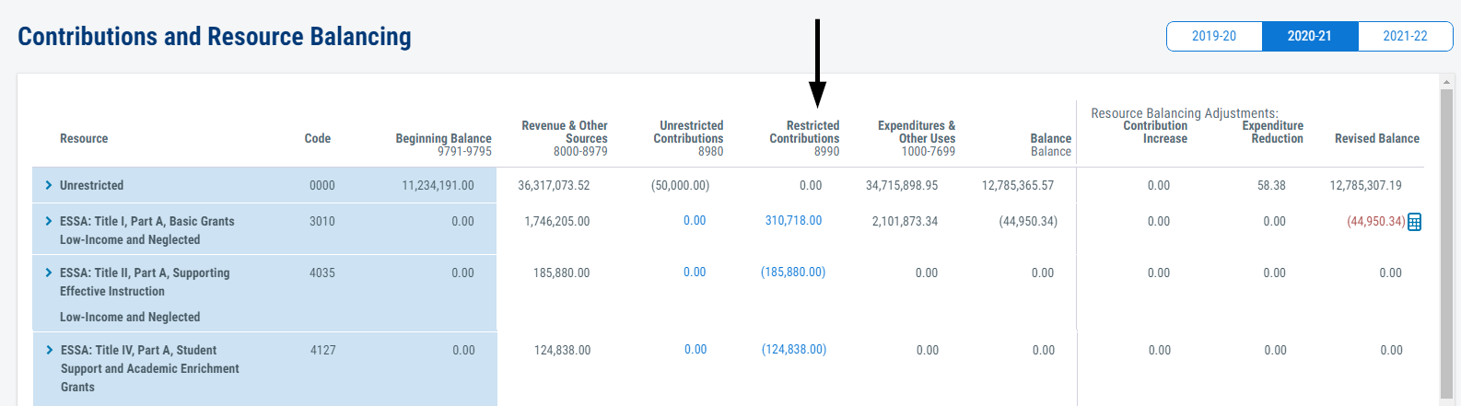Switch to the 2019-20 year tab
The image size is (1461, 406).
tap(1214, 36)
